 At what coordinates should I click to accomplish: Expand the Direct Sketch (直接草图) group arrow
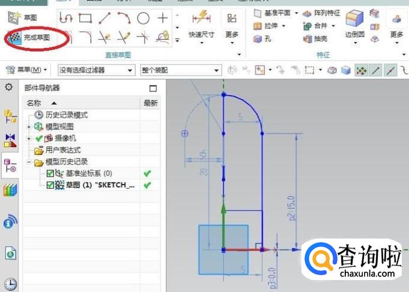click(x=239, y=55)
